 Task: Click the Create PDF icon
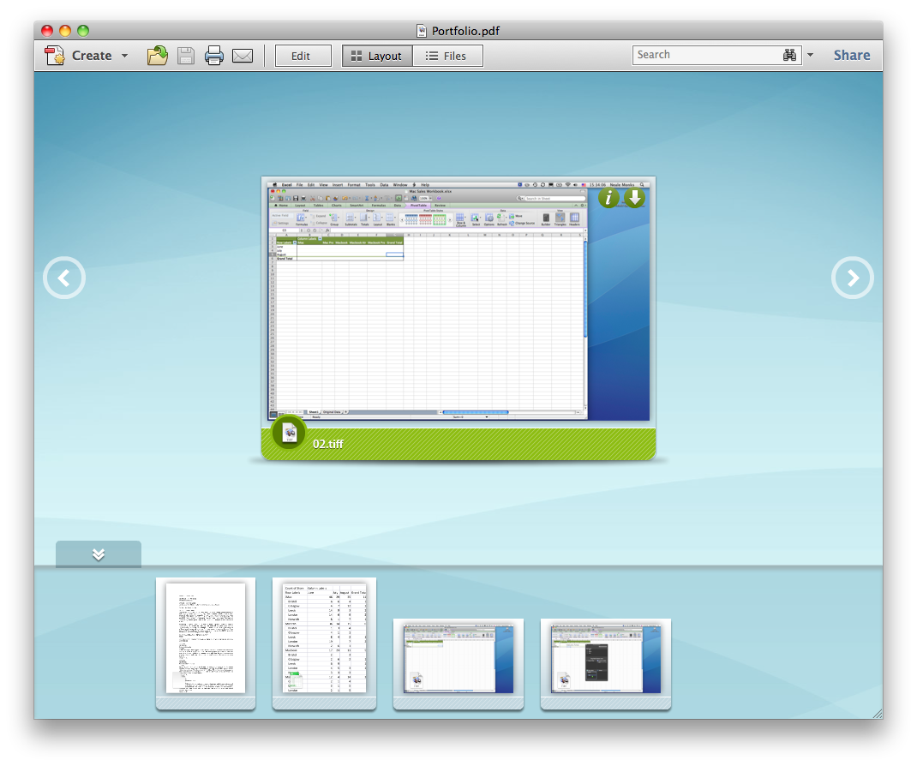coord(56,56)
